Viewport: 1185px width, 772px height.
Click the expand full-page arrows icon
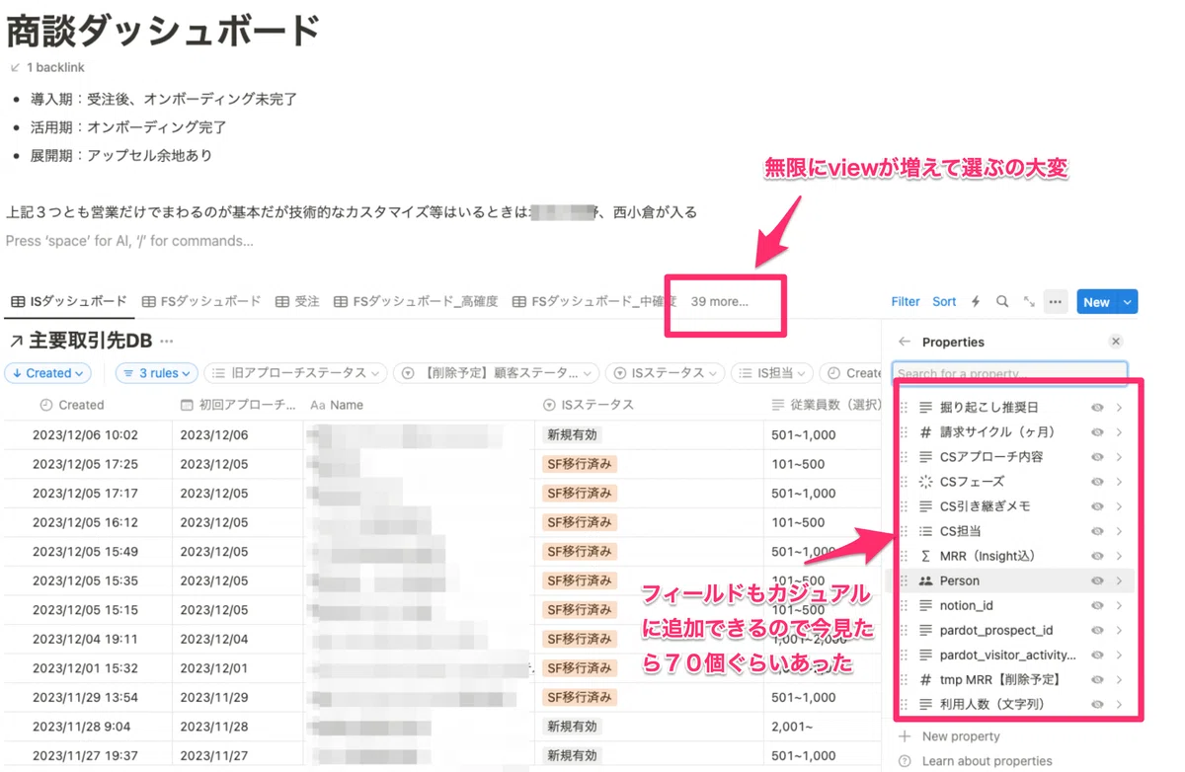point(1029,302)
